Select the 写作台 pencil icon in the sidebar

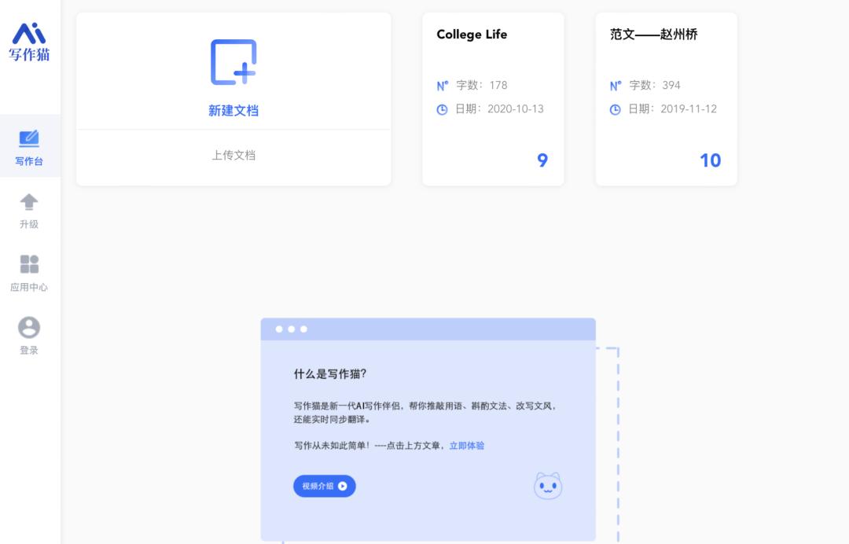[x=28, y=138]
